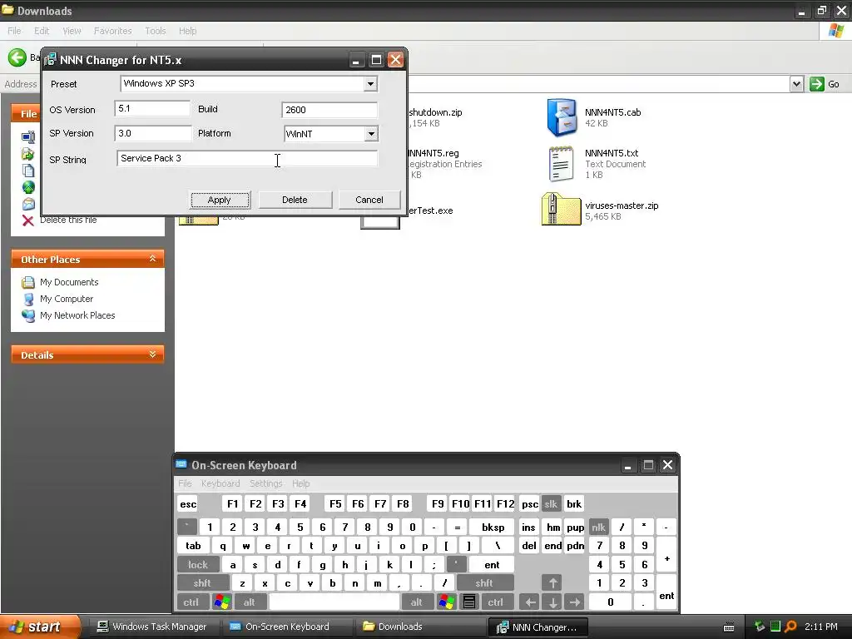Open the File menu in Downloads
Image resolution: width=852 pixels, height=639 pixels.
[15, 31]
